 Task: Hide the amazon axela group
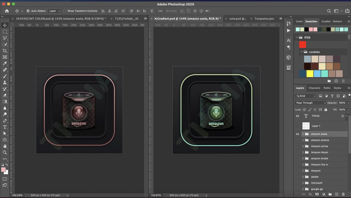297,134
